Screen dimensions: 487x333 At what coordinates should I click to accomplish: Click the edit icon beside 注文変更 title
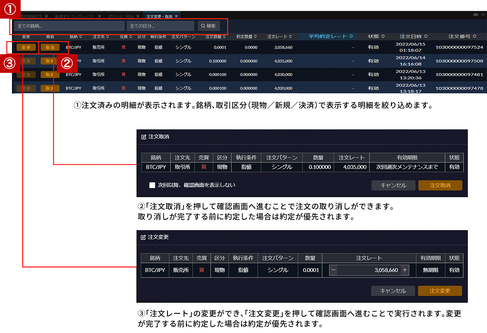coord(143,237)
